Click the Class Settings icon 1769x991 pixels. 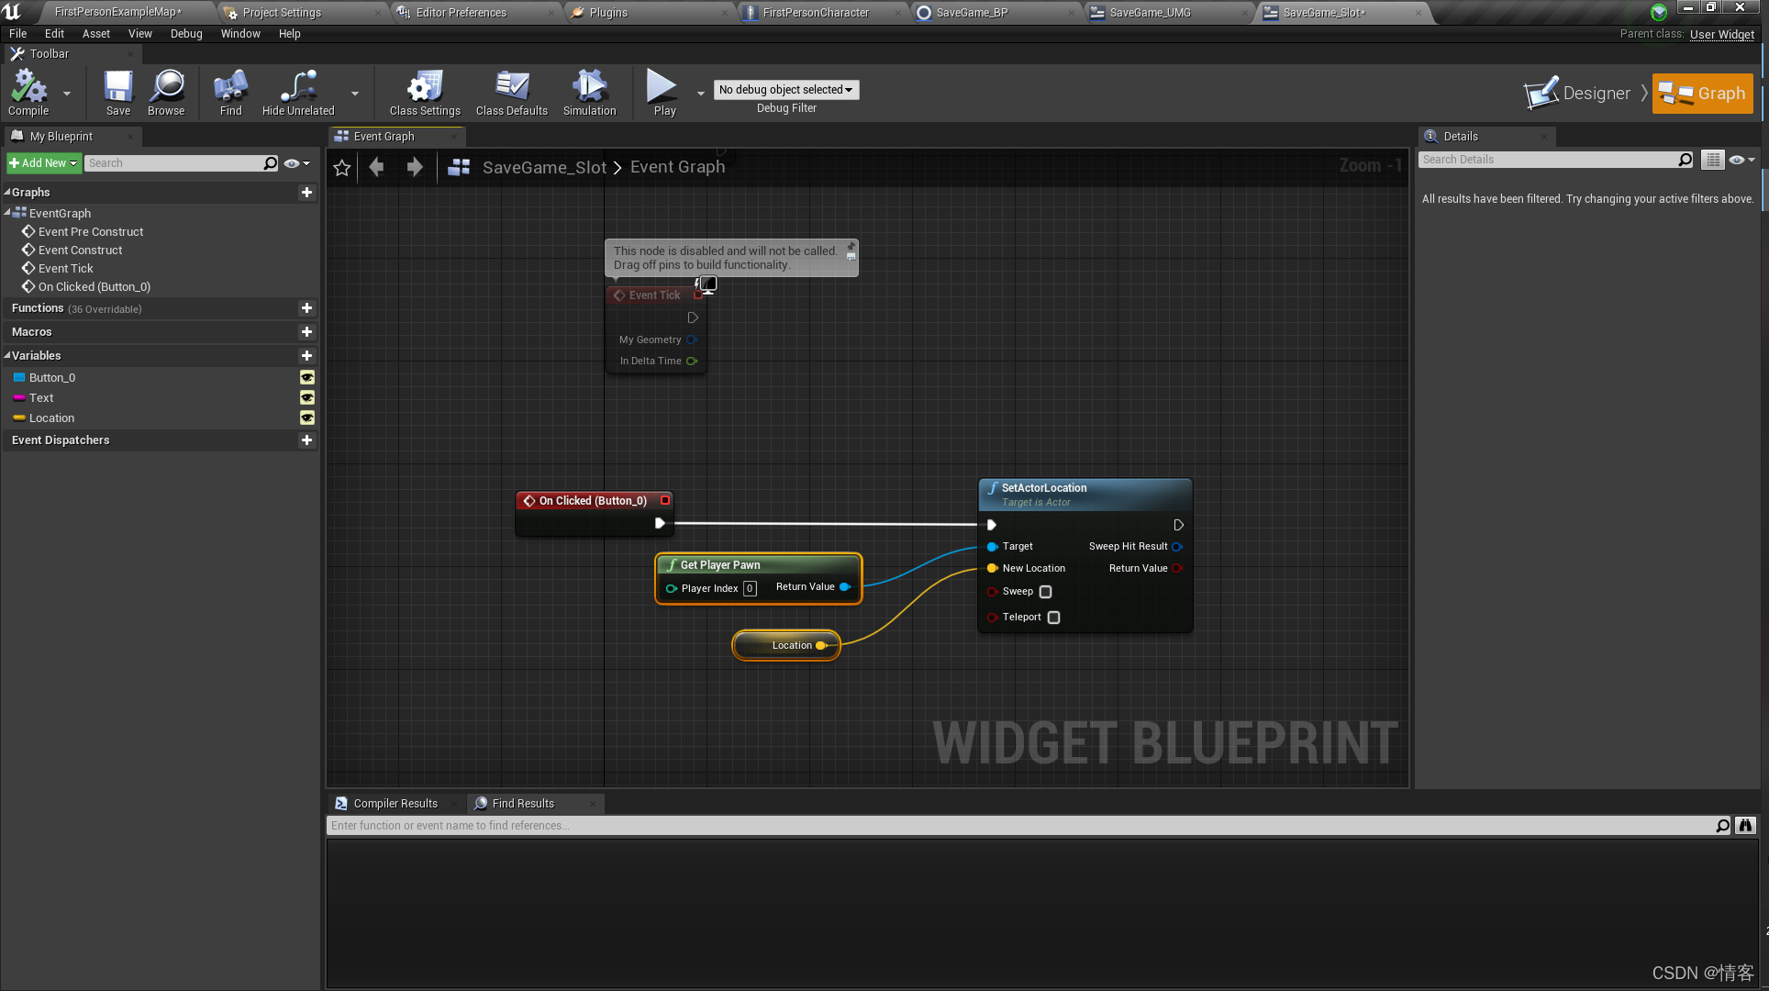coord(424,91)
